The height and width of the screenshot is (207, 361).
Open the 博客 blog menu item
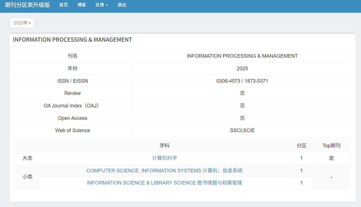[x=81, y=5]
